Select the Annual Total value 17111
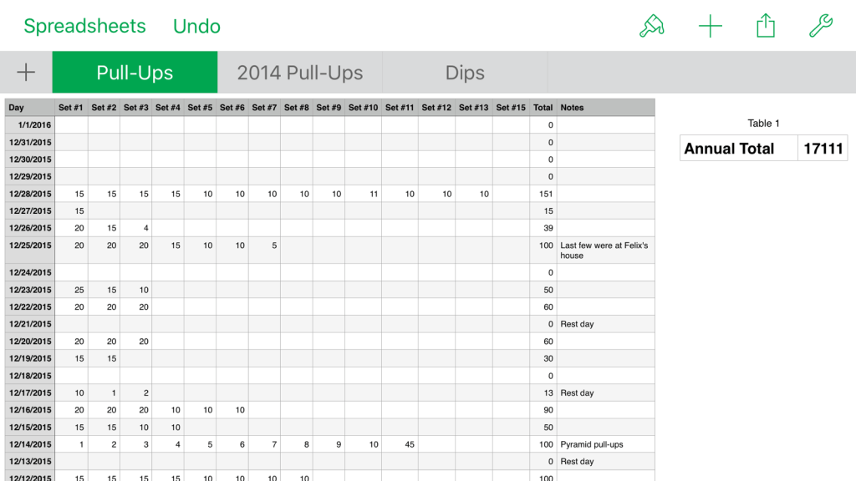Screen dimensions: 856x481 823,149
